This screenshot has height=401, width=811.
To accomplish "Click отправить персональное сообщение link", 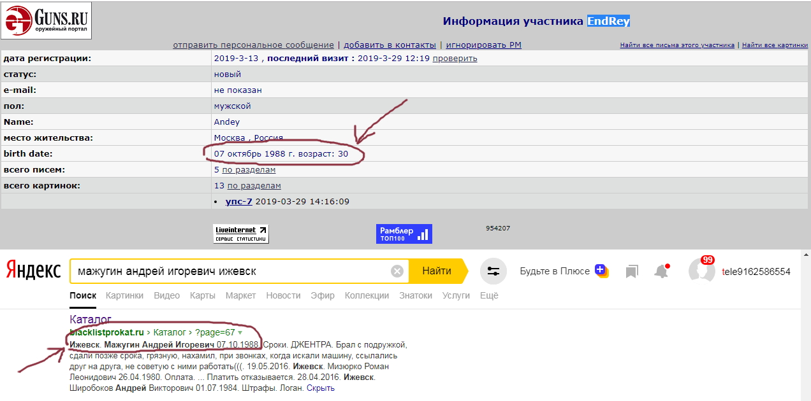I will click(x=253, y=45).
